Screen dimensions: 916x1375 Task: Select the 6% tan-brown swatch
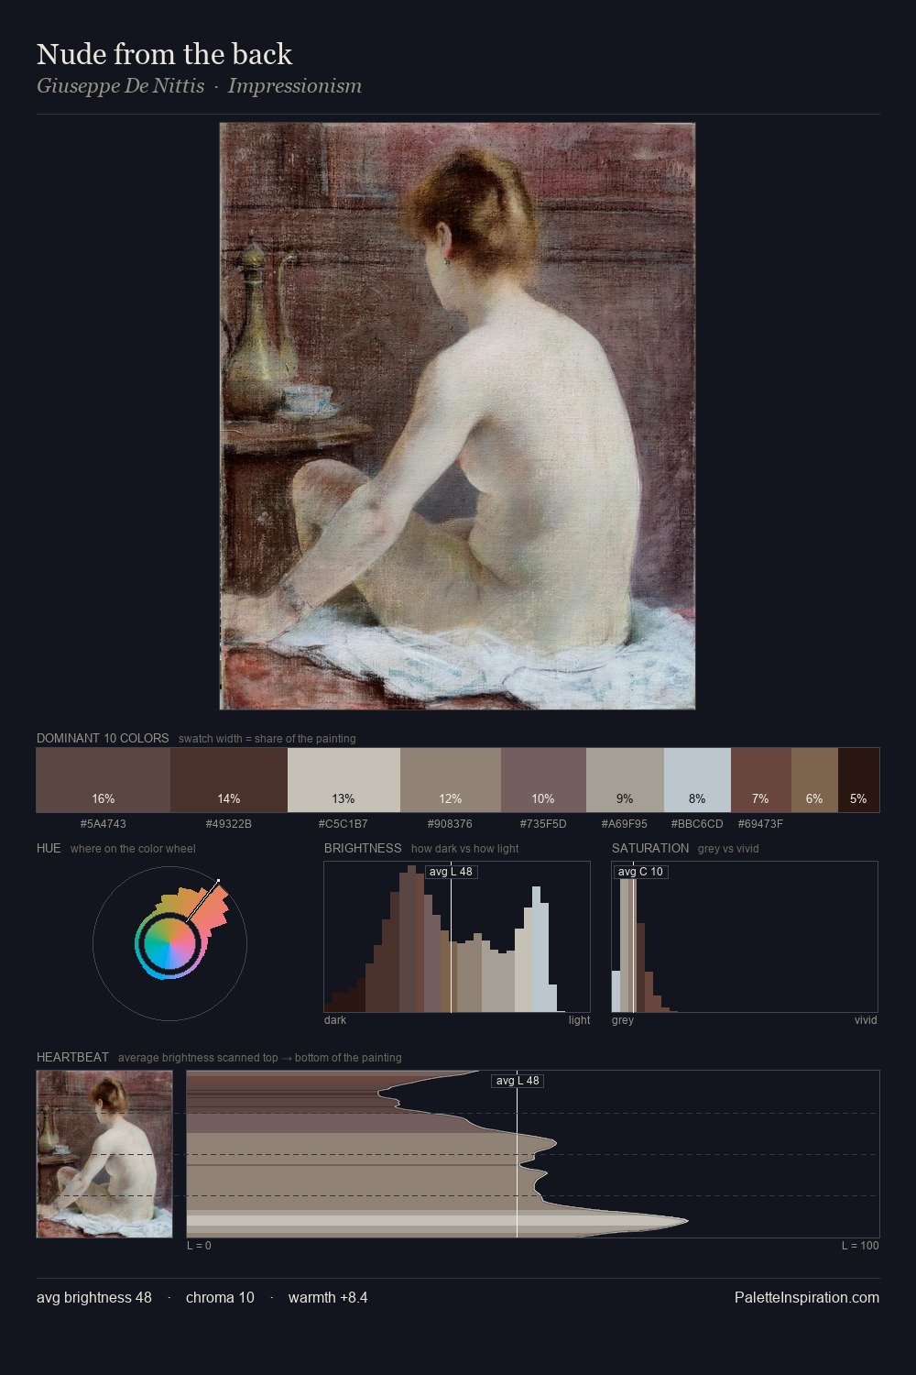click(x=814, y=780)
